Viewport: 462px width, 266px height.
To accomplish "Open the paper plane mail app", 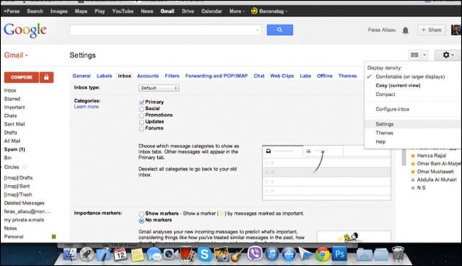I will 305,254.
